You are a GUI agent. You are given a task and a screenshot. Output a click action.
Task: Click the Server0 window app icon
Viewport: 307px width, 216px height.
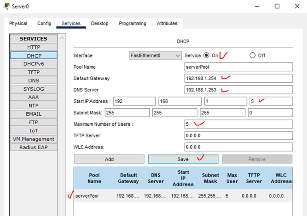pos(6,6)
